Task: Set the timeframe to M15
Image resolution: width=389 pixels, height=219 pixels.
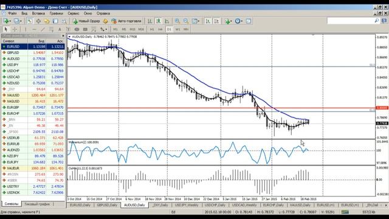Action: point(133,29)
